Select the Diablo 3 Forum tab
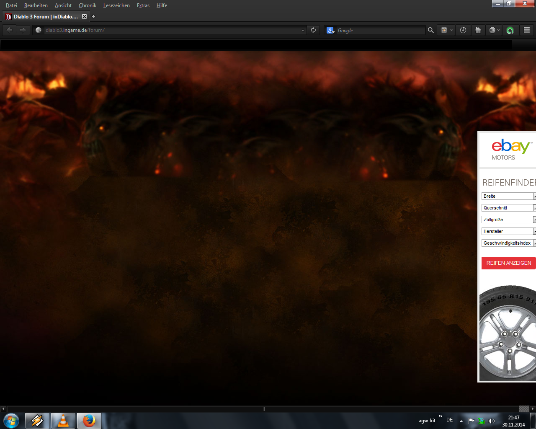 [46, 17]
